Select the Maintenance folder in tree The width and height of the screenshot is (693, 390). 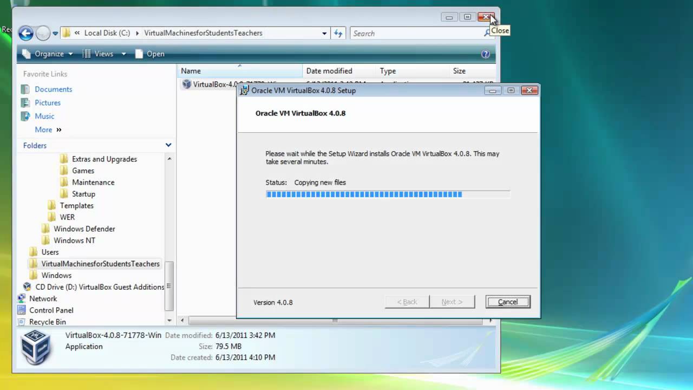point(93,183)
